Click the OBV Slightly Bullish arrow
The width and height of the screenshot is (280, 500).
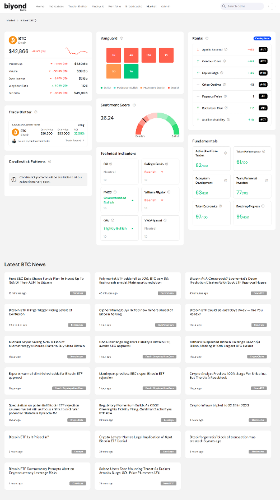[133, 229]
